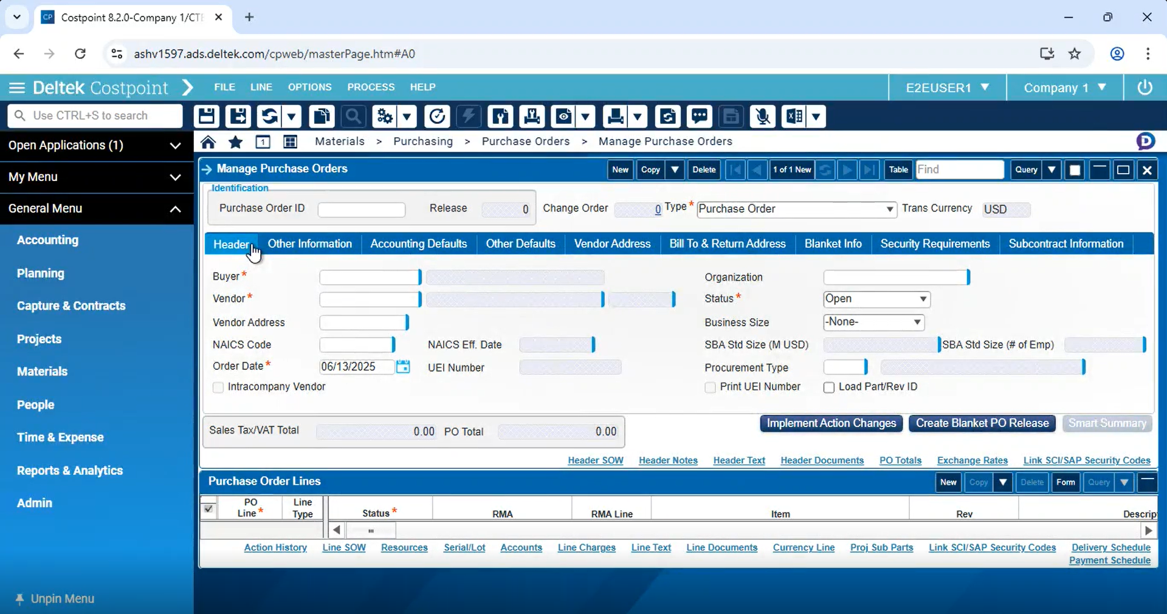
Task: Click the Favorites star icon
Action: [235, 142]
